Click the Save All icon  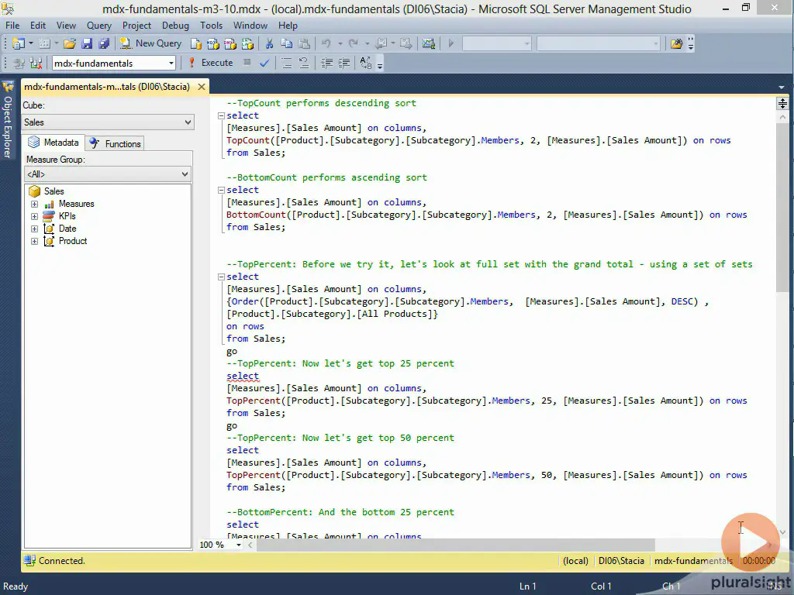(x=103, y=43)
